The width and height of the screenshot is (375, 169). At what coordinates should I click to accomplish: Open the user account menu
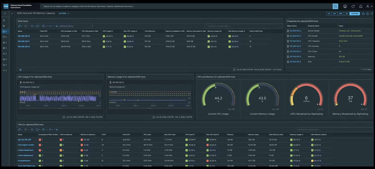[369, 6]
